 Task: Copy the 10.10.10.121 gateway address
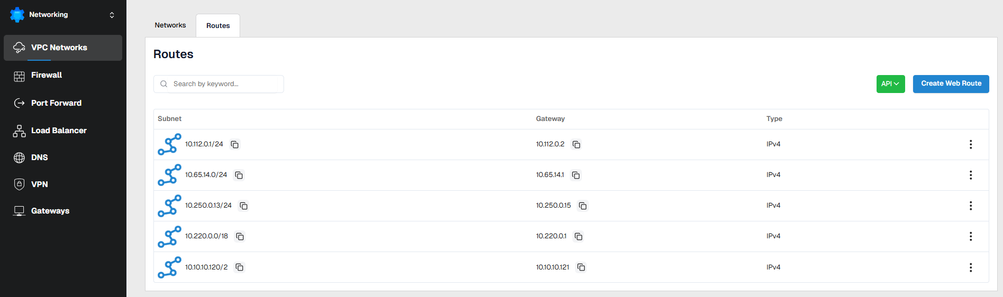click(x=581, y=267)
